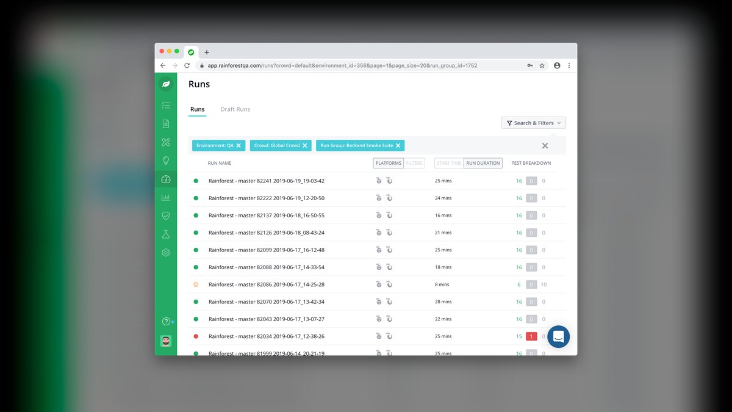Screen dimensions: 732x412
Task: Remove the Crowd: Global Crowd filter
Action: [x=305, y=145]
